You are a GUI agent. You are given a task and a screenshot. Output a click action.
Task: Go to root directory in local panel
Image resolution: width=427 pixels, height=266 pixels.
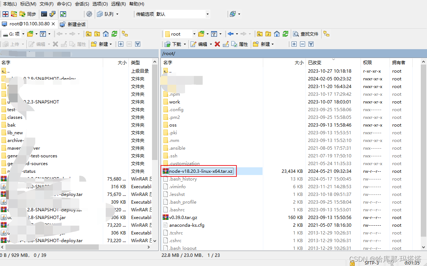point(97,34)
